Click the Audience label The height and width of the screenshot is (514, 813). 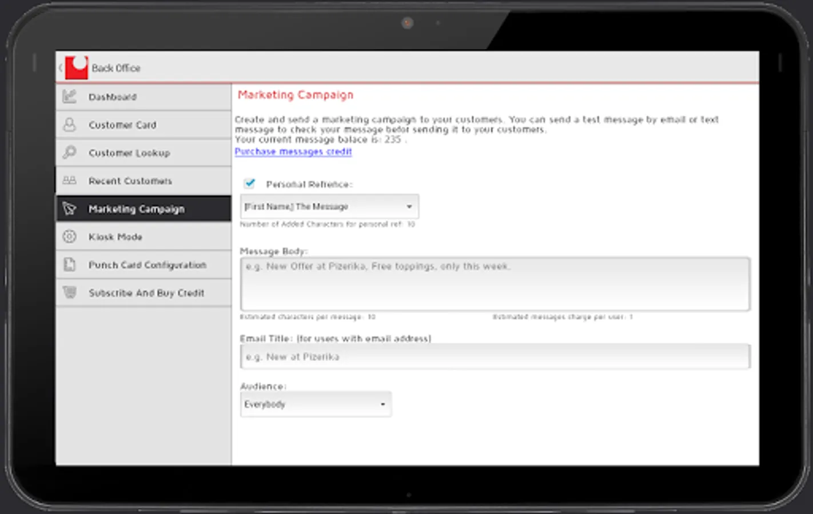pos(263,387)
